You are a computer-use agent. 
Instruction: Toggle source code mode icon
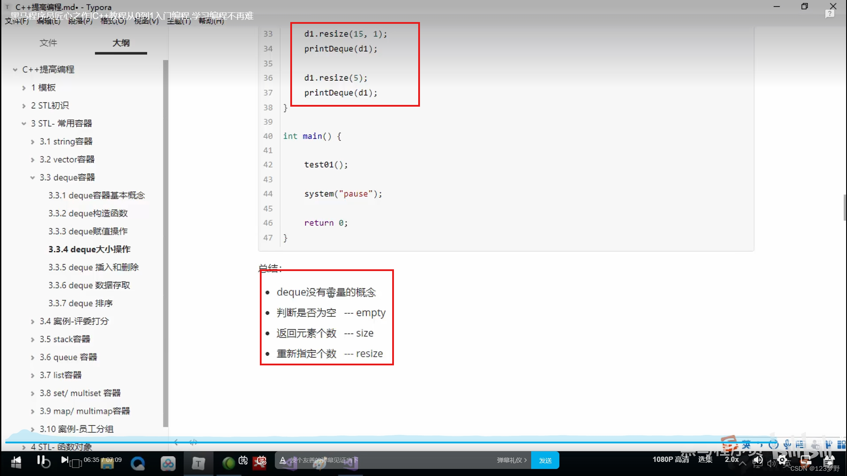click(193, 442)
